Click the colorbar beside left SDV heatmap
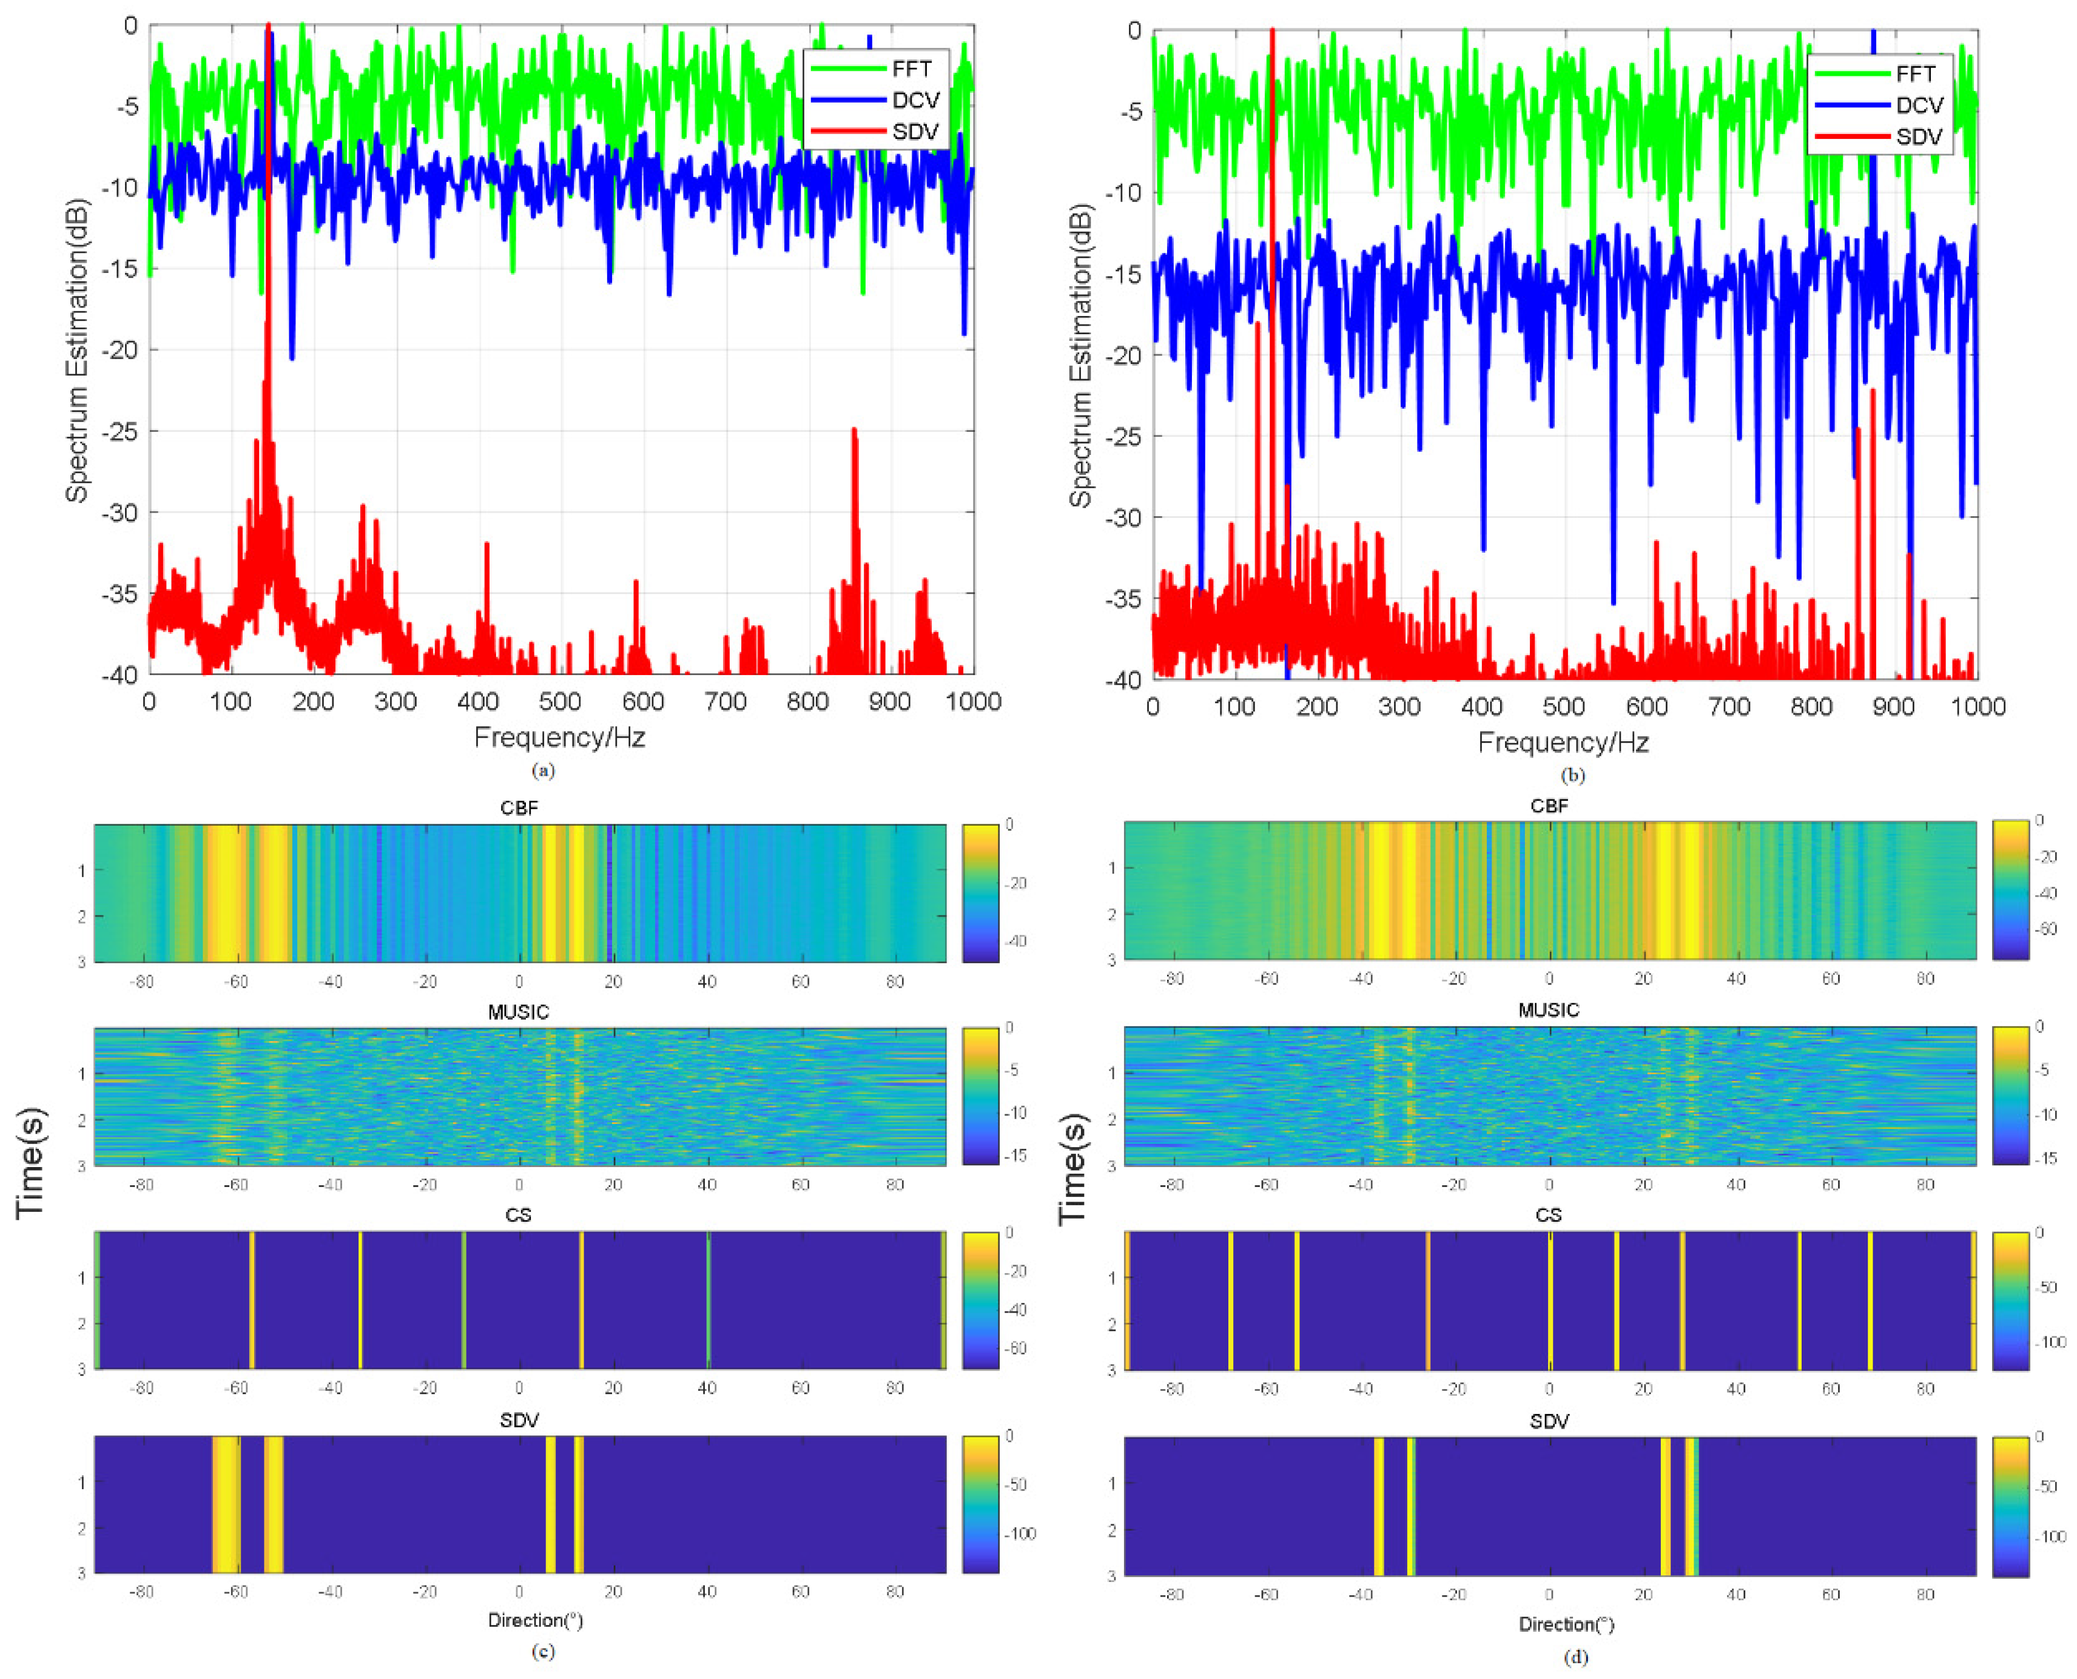The image size is (2077, 1679). pyautogui.click(x=980, y=1505)
